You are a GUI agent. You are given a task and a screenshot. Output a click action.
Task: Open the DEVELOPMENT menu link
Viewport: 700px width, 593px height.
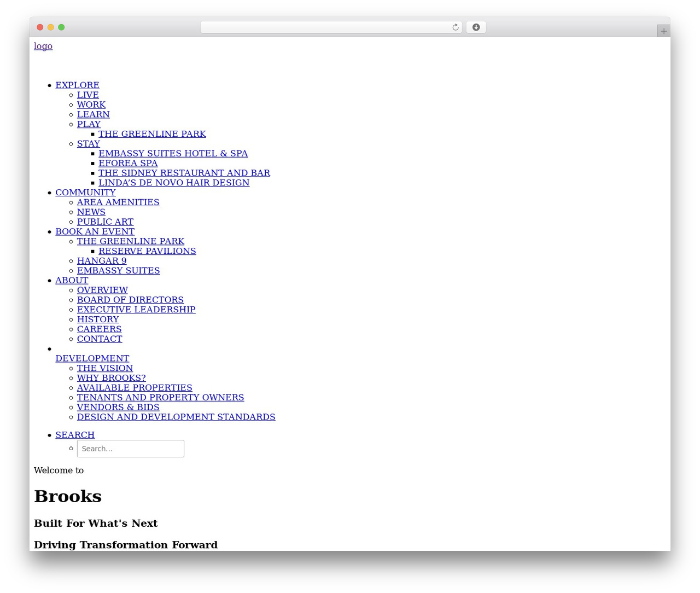click(92, 358)
